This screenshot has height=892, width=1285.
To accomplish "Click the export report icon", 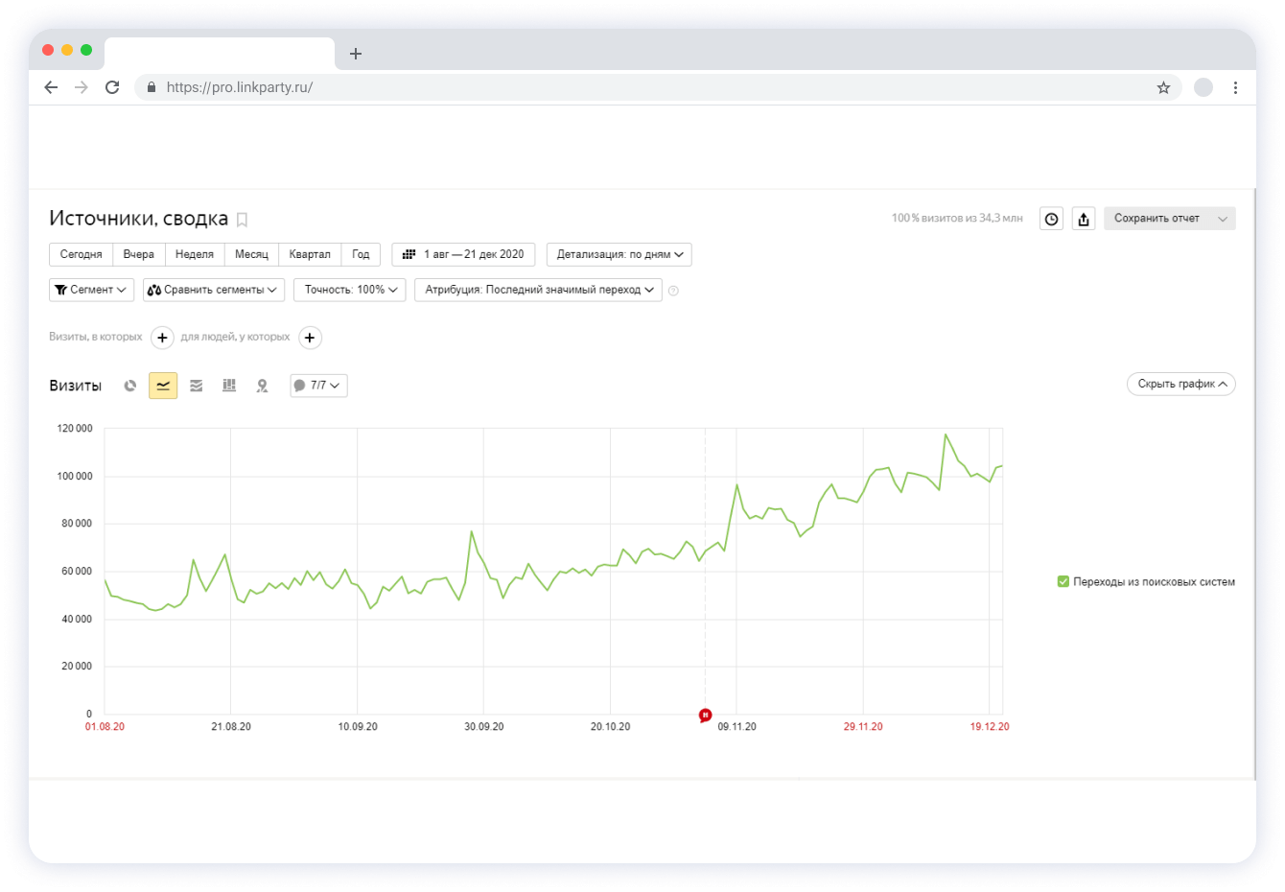I will click(1084, 219).
